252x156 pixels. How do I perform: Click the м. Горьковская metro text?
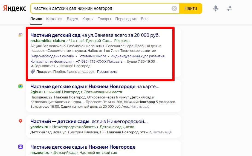click(43, 66)
